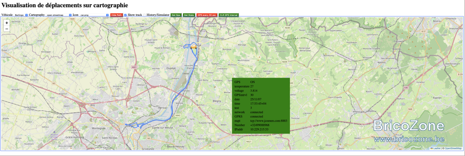
Task: Open the Cartography dropdown showing open streetmap
Action: 59,15
